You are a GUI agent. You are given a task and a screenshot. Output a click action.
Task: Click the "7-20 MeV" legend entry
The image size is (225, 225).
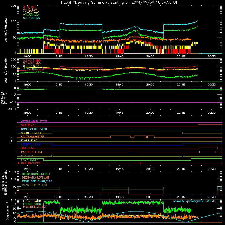click(30, 69)
